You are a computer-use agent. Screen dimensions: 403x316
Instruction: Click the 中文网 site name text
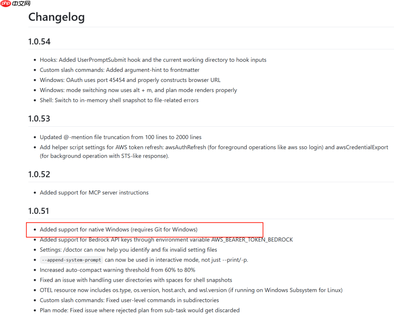click(x=21, y=3)
